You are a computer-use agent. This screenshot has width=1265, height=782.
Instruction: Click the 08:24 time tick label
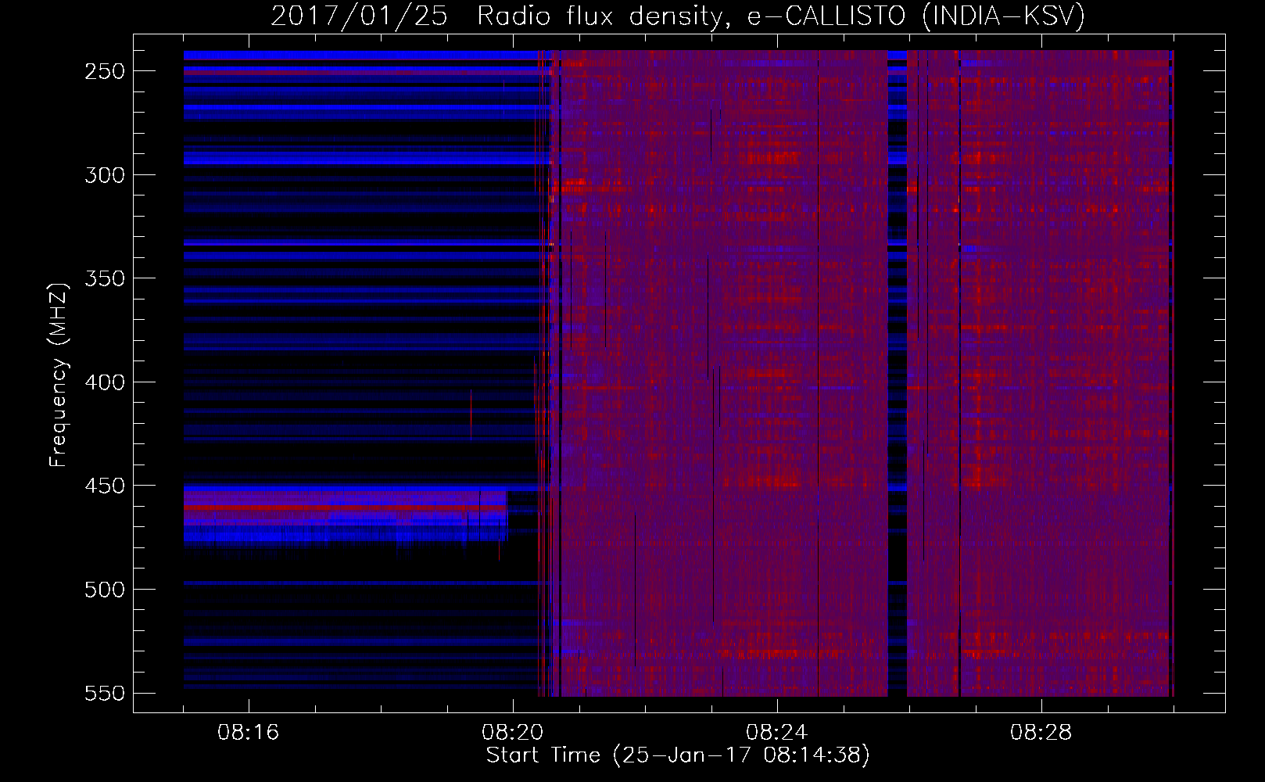pyautogui.click(x=776, y=733)
